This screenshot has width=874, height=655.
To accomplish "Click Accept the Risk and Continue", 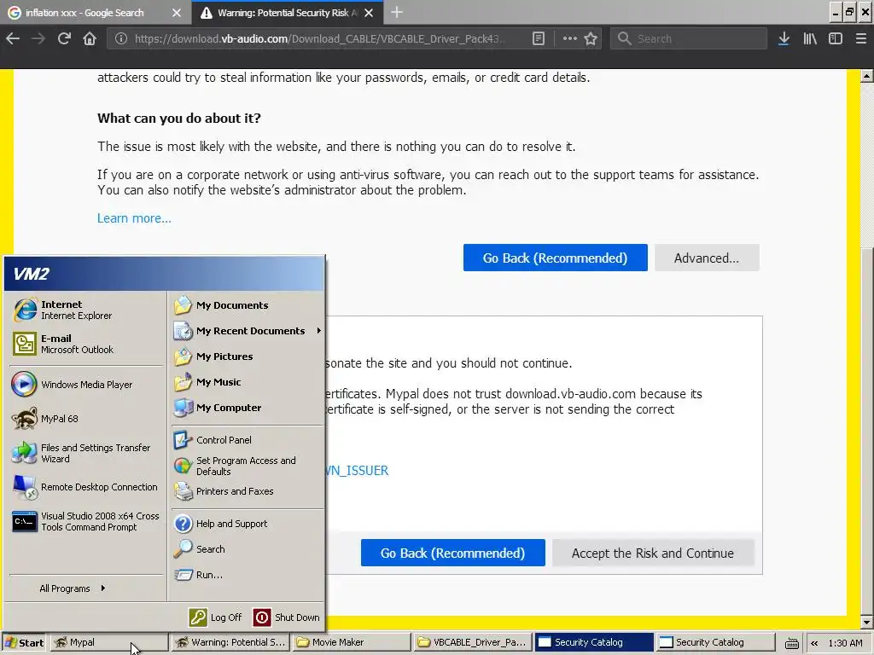I will pos(653,553).
